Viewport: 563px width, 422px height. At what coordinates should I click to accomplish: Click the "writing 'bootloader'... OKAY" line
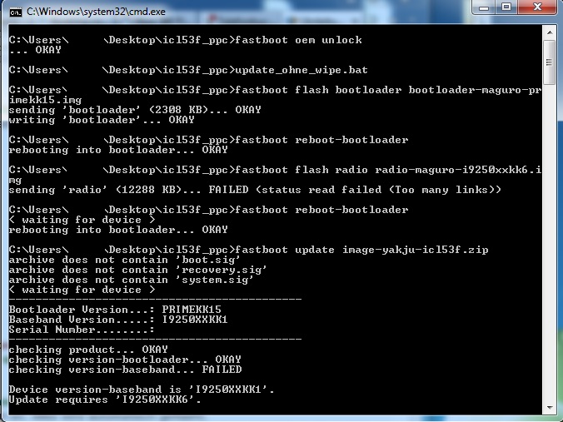[102, 120]
